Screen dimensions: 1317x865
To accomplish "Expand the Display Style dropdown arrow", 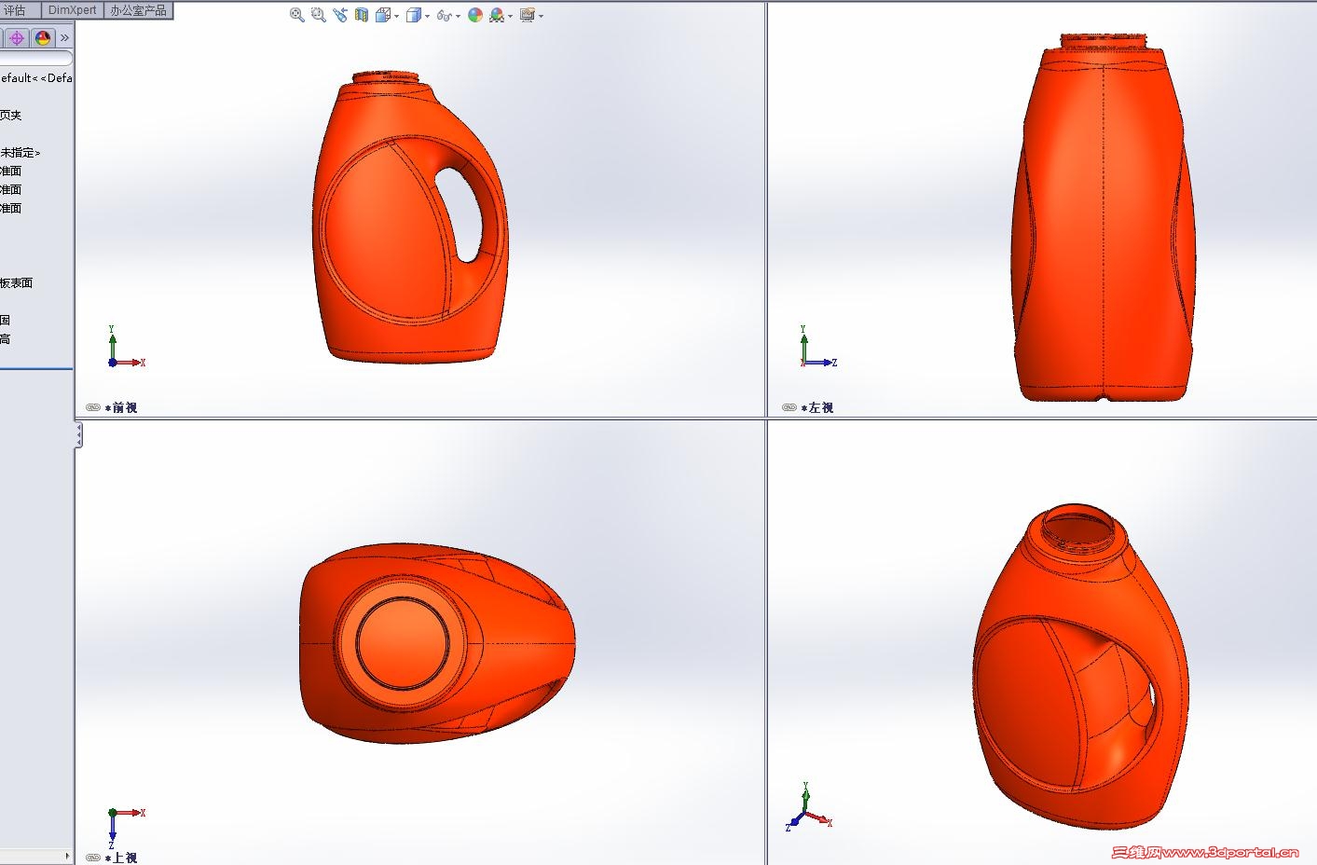I will pos(427,16).
